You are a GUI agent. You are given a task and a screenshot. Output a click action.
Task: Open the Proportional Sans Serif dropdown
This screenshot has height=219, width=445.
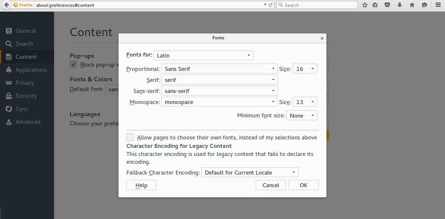click(219, 69)
